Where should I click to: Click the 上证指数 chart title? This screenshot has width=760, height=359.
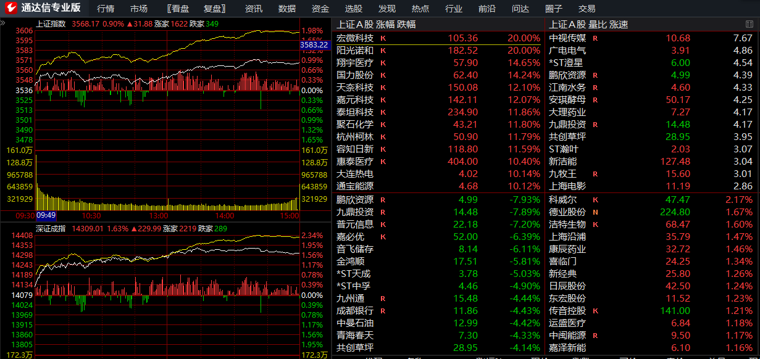[51, 23]
